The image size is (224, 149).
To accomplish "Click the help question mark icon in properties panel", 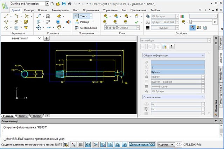I will pyautogui.click(x=172, y=46).
